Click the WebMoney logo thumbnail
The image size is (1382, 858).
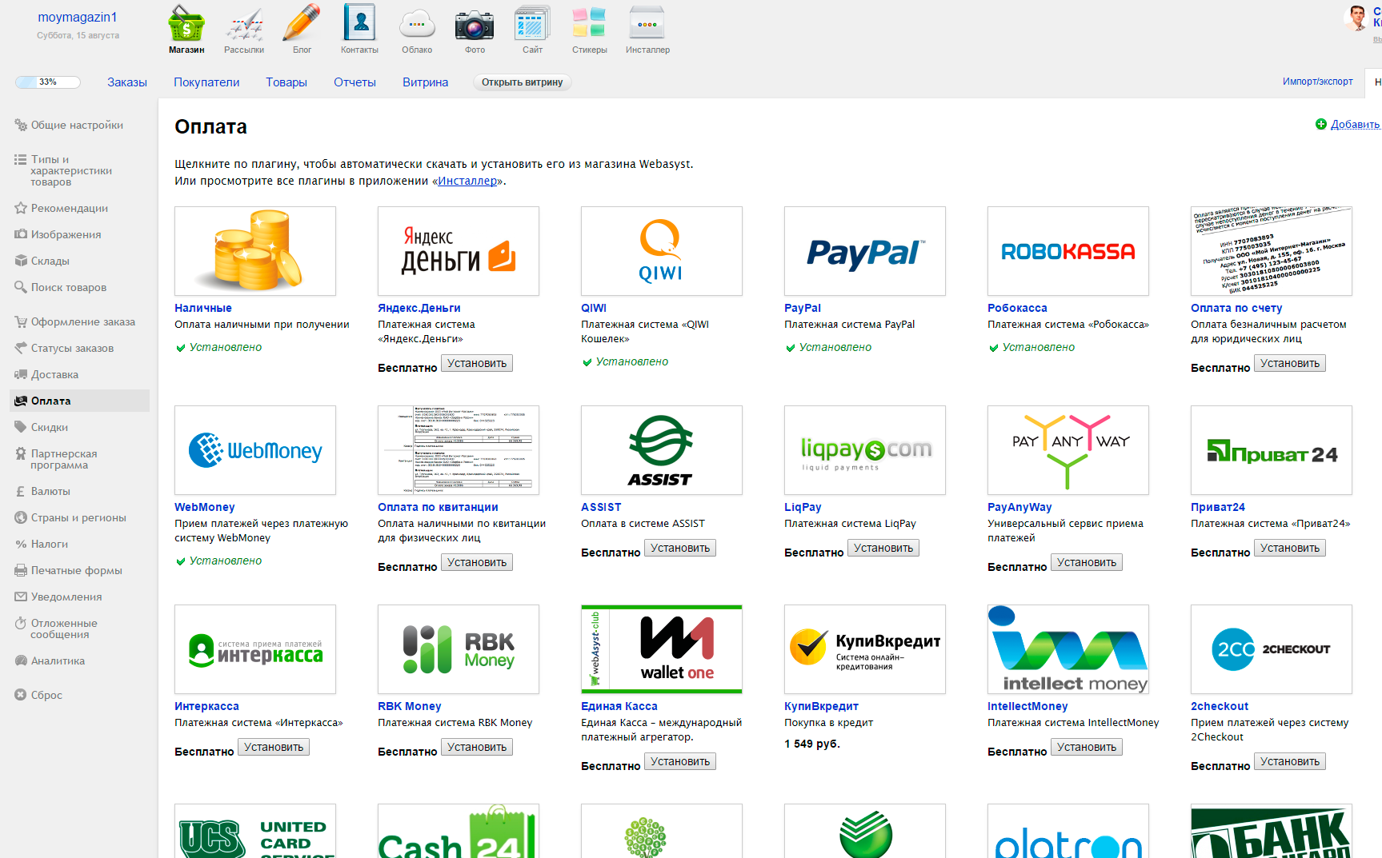(255, 450)
